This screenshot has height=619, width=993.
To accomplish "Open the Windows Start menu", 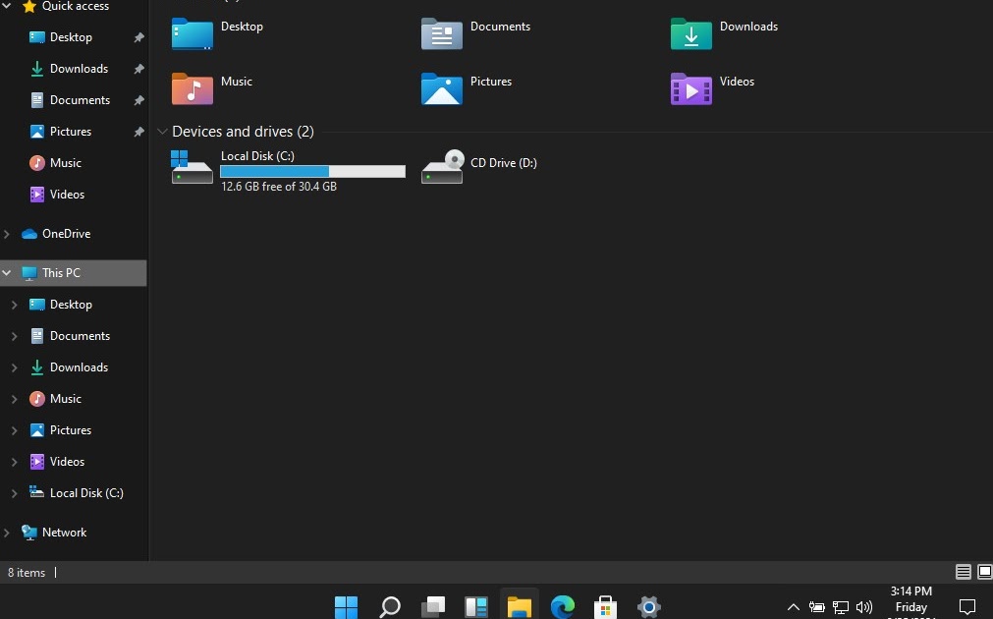I will [346, 607].
